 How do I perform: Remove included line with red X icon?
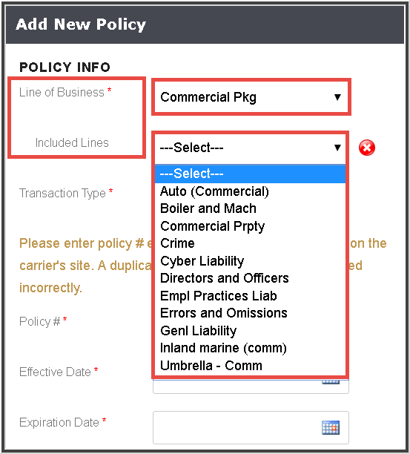pos(366,148)
